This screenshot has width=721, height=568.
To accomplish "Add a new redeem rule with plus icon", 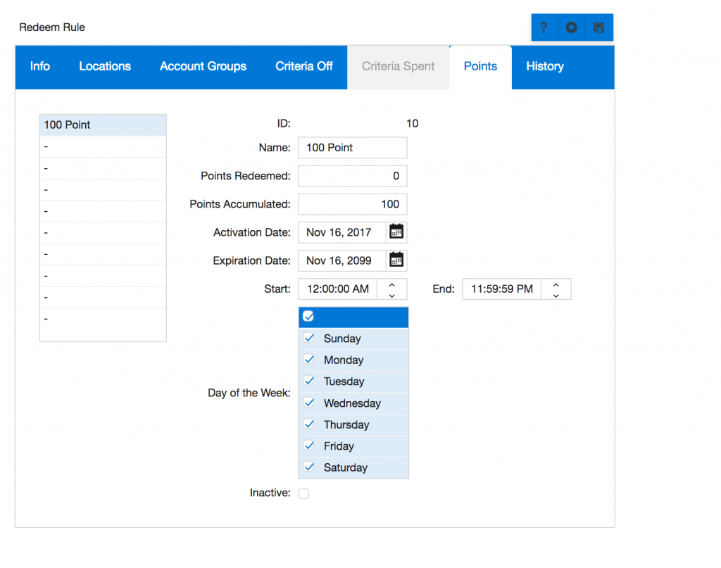I will click(x=572, y=27).
